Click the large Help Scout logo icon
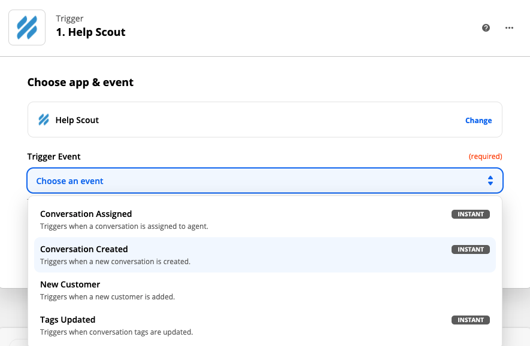The image size is (530, 346). [x=27, y=27]
